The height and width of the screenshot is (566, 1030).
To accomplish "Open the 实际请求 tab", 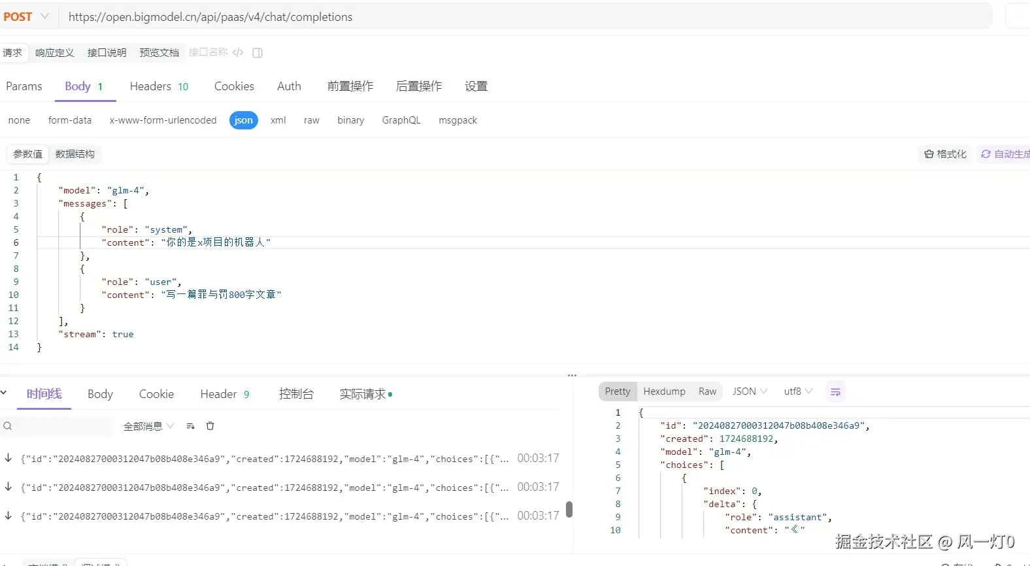I will pyautogui.click(x=365, y=394).
